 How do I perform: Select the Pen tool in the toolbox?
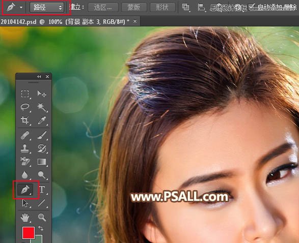(x=25, y=190)
